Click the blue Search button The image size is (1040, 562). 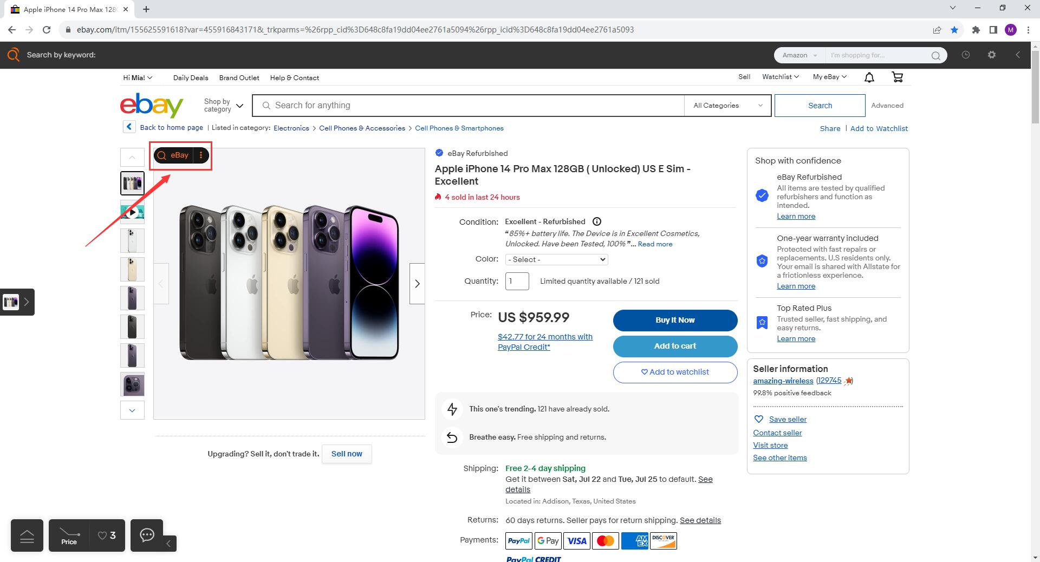click(820, 106)
